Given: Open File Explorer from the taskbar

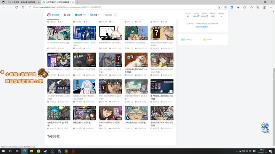Looking at the screenshot, I should 31,151.
